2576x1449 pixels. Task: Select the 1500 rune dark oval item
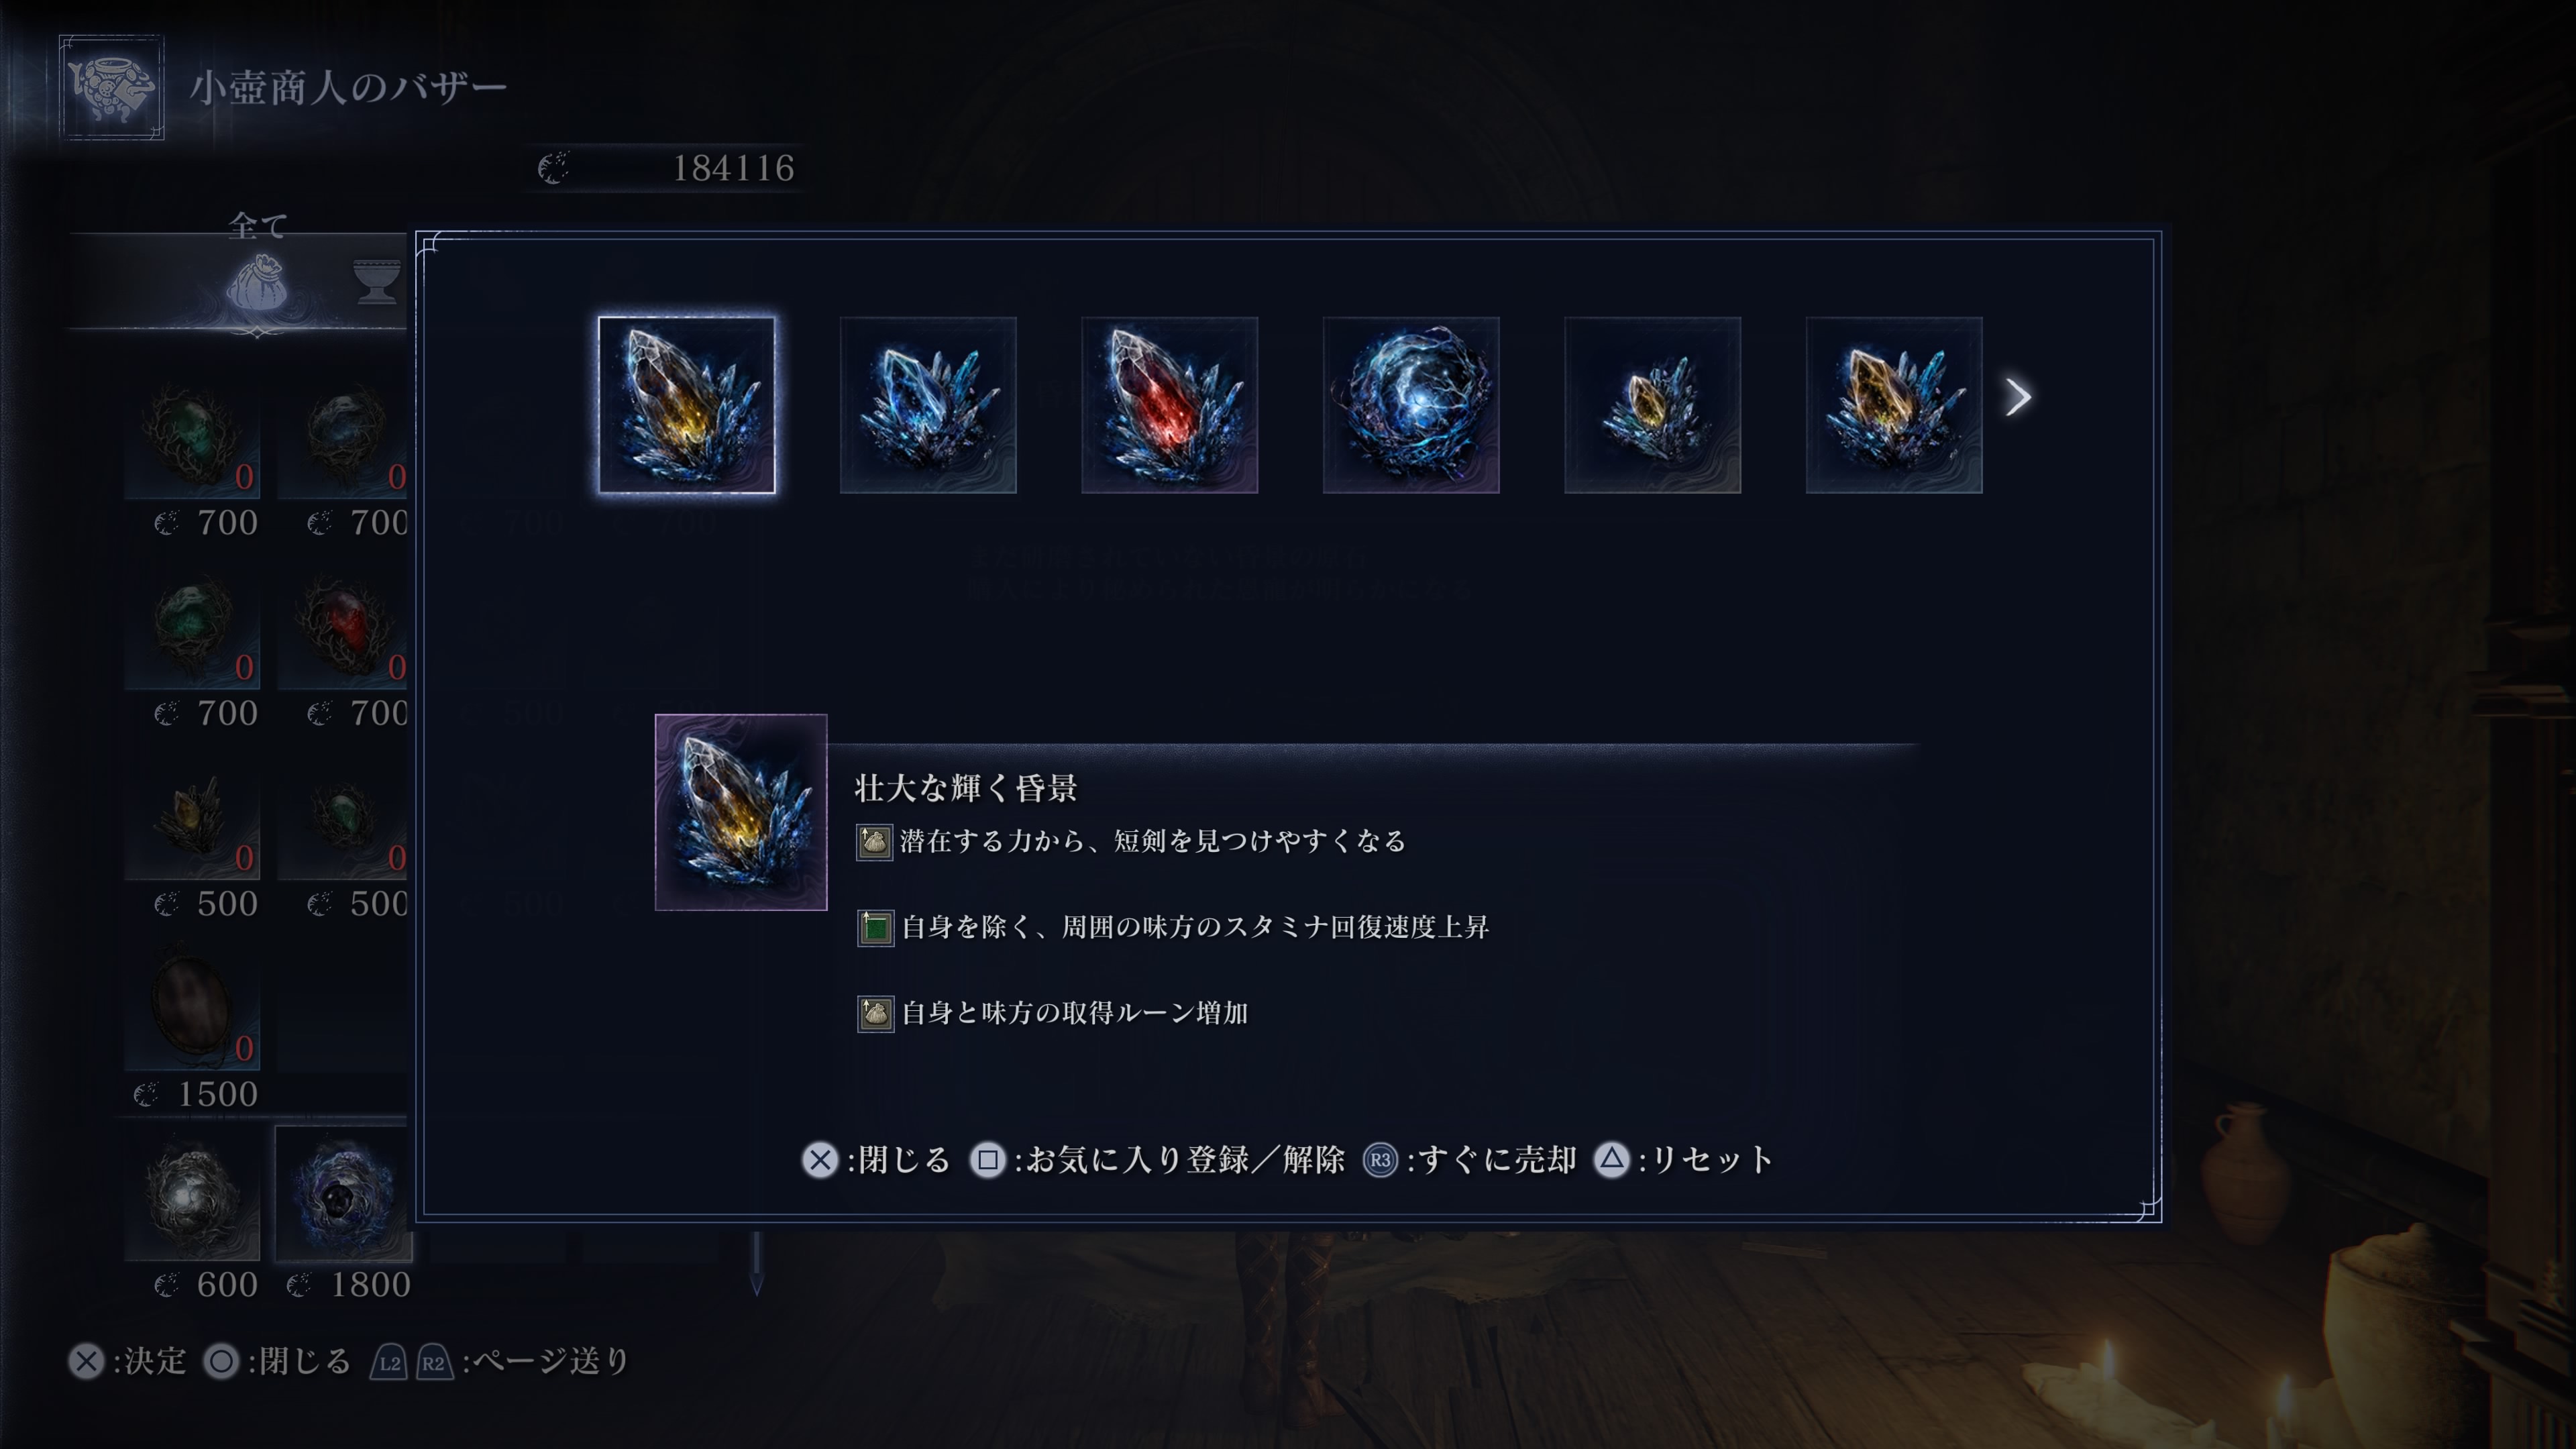192,1005
